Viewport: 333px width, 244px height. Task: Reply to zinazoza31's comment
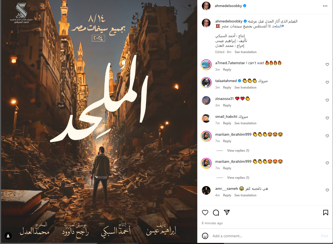(227, 105)
